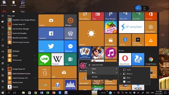Viewport: 169px width, 95px height.
Task: Launch the Groove Music tile
Action: [x=151, y=27]
